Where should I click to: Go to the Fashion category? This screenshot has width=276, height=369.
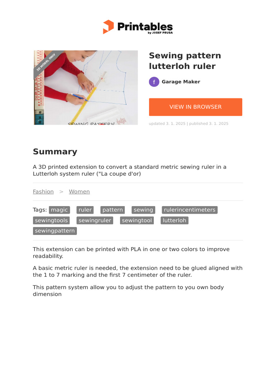pos(43,192)
